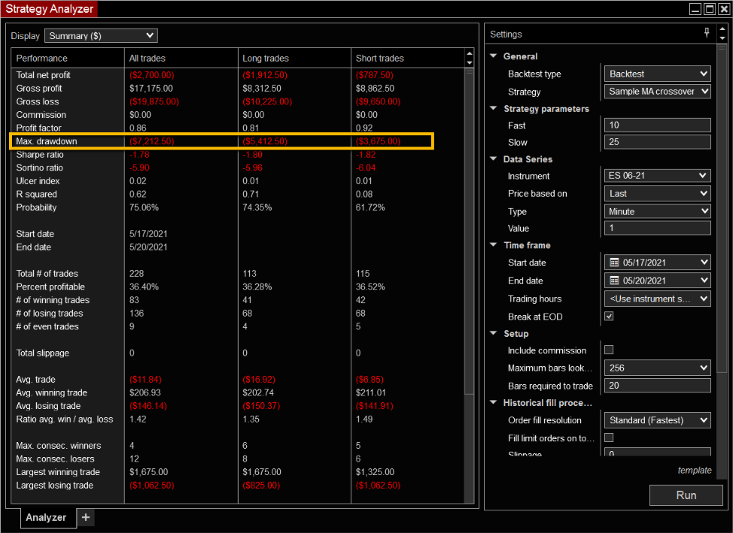Open Backtest type dropdown
Viewport: 733px width, 533px height.
pyautogui.click(x=657, y=74)
